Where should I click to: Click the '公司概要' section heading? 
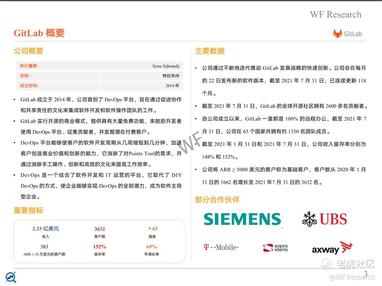pyautogui.click(x=29, y=51)
